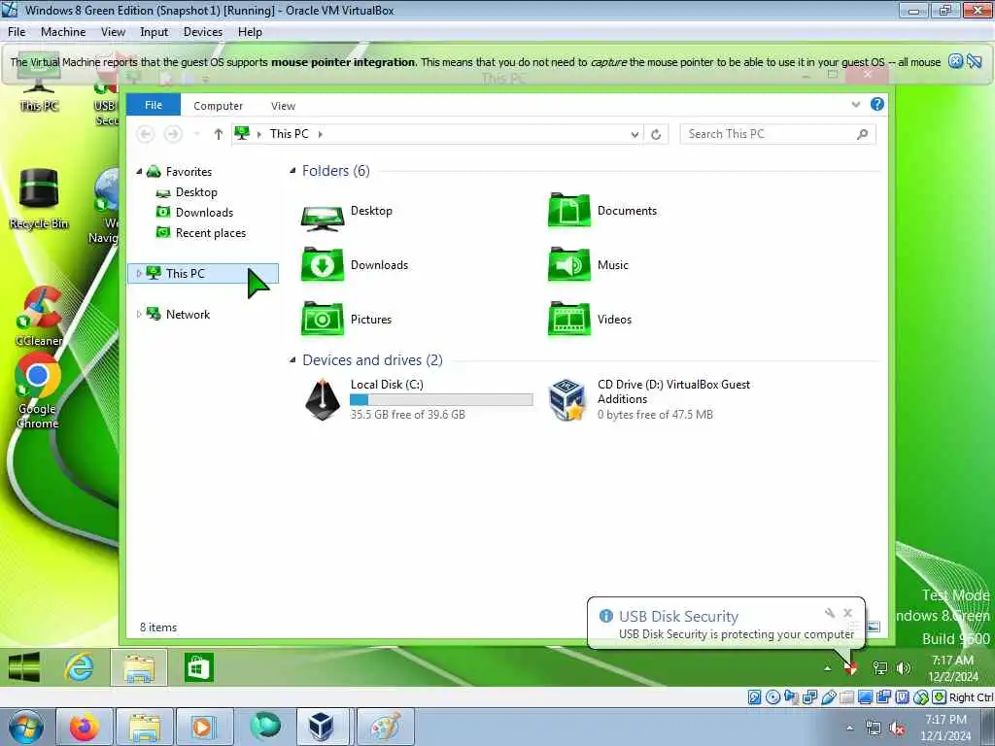Open USB Disk Security balloon settings wrench
Viewport: 995px width, 746px height.
point(830,613)
